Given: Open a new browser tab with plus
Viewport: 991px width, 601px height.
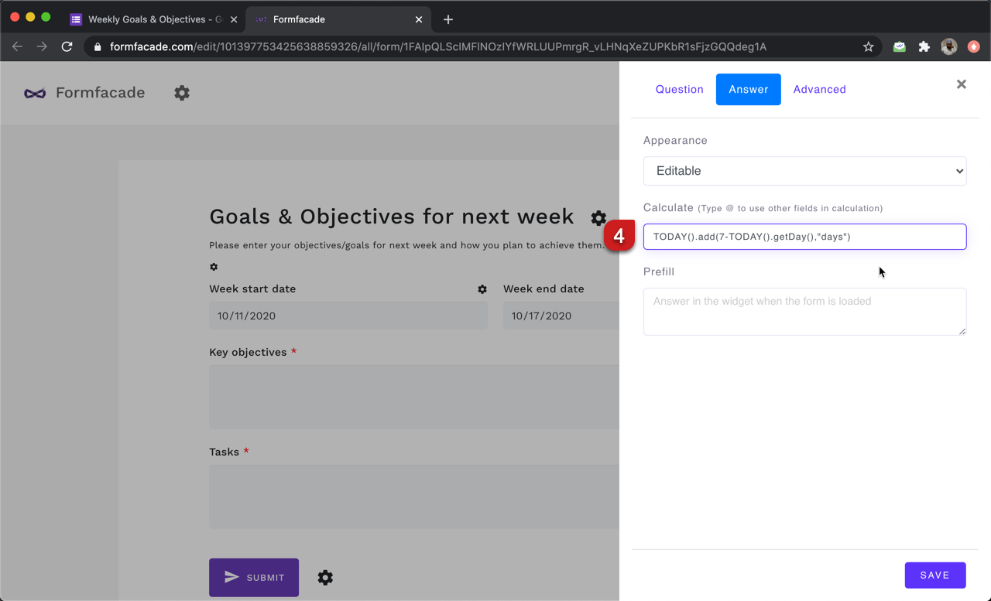Looking at the screenshot, I should tap(448, 19).
